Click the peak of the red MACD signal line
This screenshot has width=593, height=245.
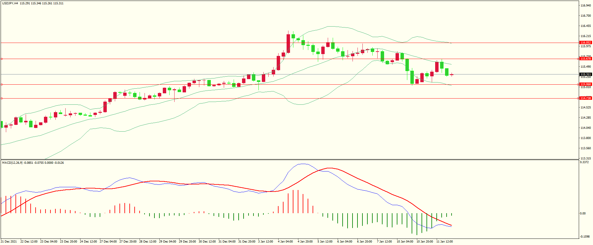330,168
